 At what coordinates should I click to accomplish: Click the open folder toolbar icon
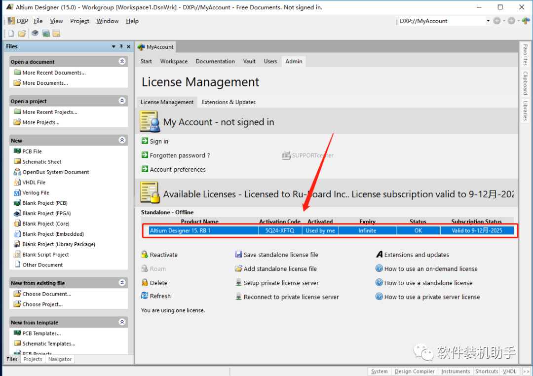coord(22,34)
